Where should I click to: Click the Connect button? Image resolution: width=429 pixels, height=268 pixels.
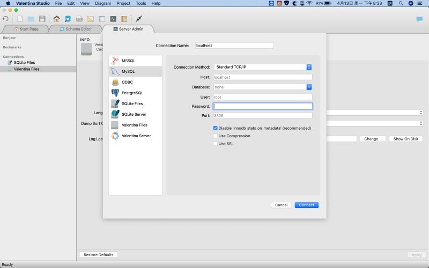click(306, 205)
